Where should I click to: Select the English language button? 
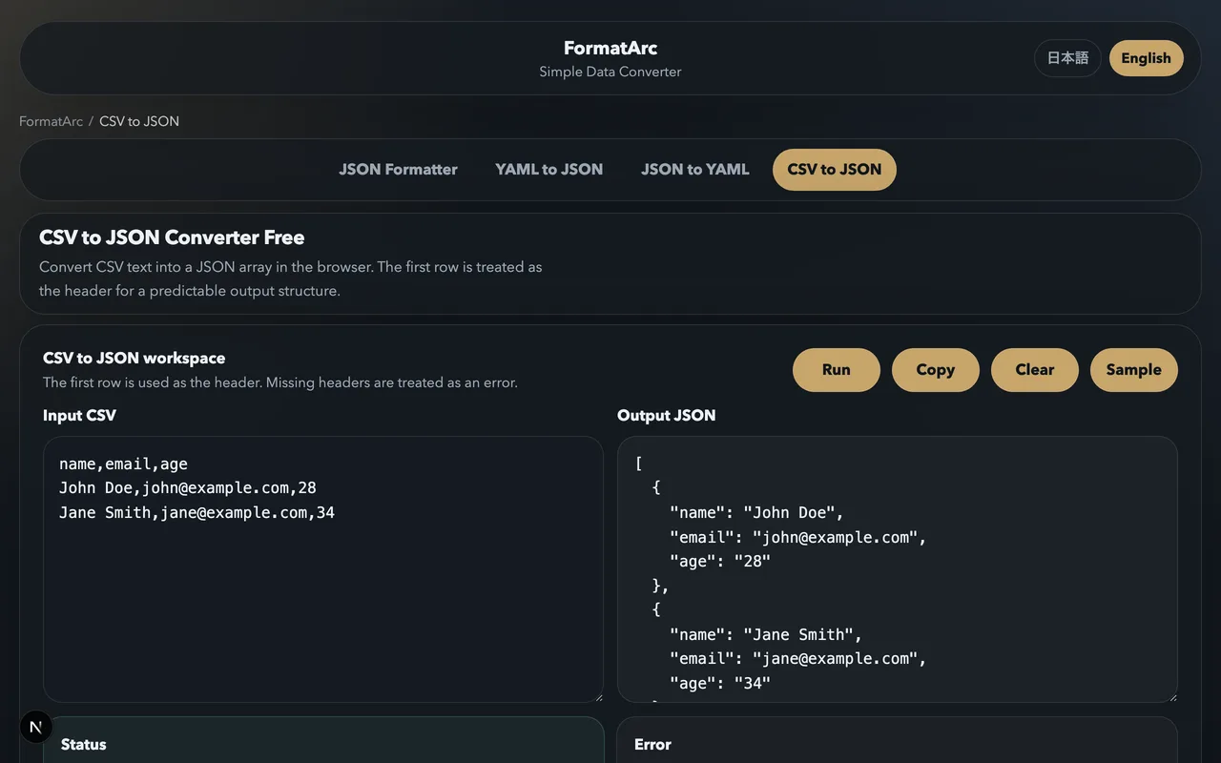(x=1146, y=58)
